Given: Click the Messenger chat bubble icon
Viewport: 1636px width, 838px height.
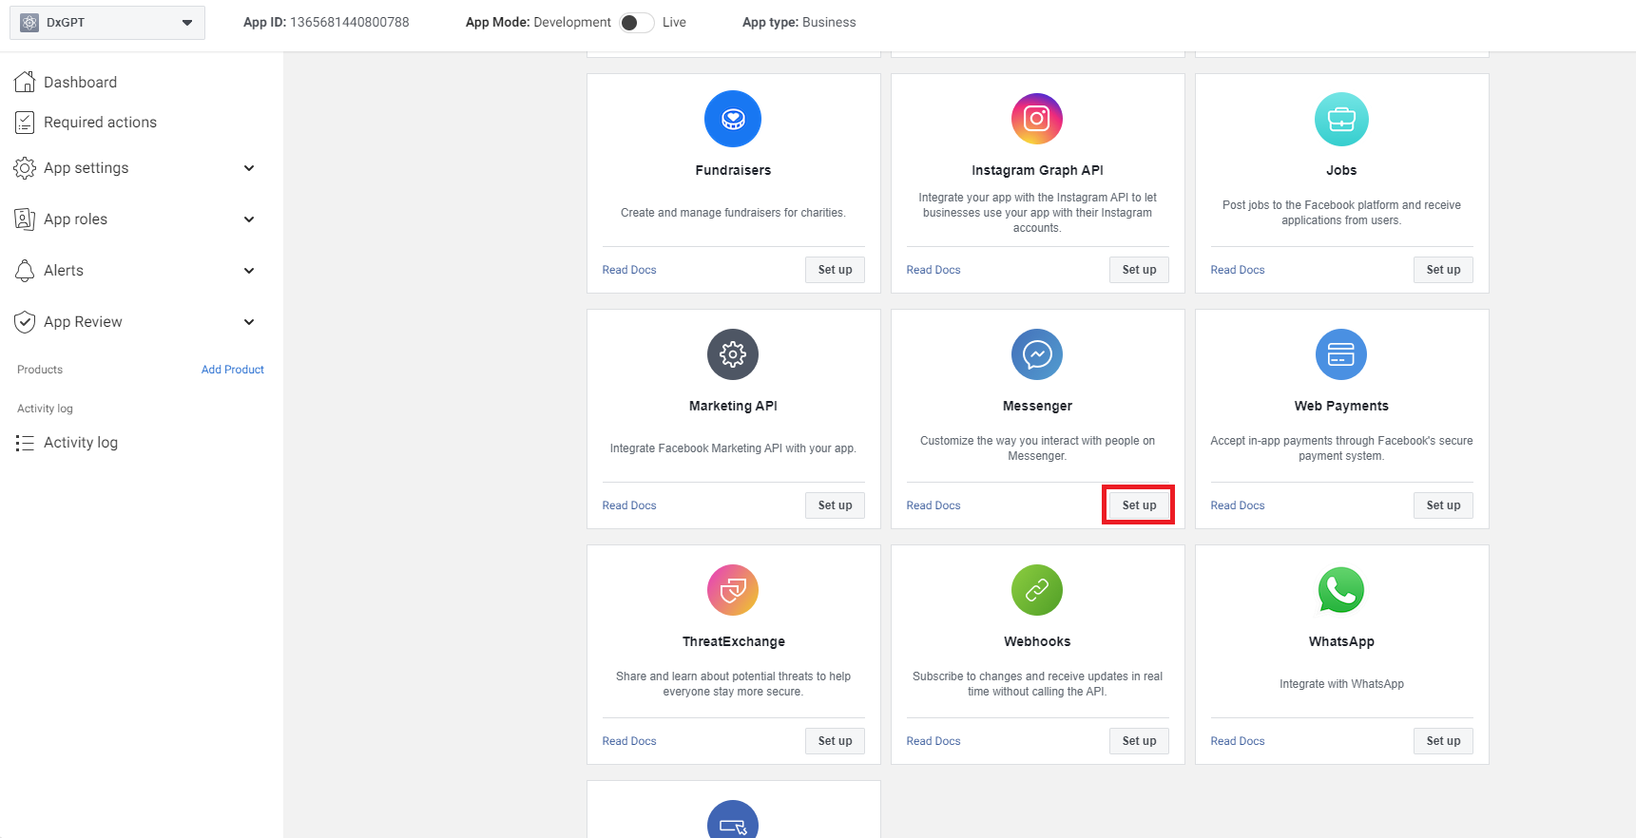Looking at the screenshot, I should tap(1036, 354).
